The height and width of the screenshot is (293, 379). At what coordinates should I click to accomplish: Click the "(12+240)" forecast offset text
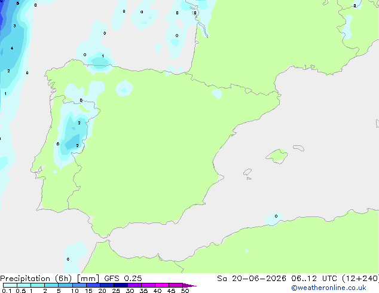(x=360, y=279)
